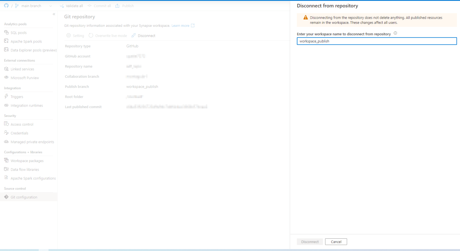The height and width of the screenshot is (251, 460).
Task: Click the Credentials person-key icon
Action: click(6, 133)
